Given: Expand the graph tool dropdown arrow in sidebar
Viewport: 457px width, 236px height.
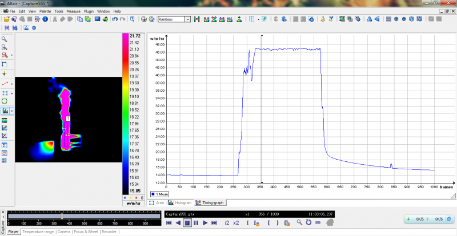Looking at the screenshot, I should click(x=12, y=111).
